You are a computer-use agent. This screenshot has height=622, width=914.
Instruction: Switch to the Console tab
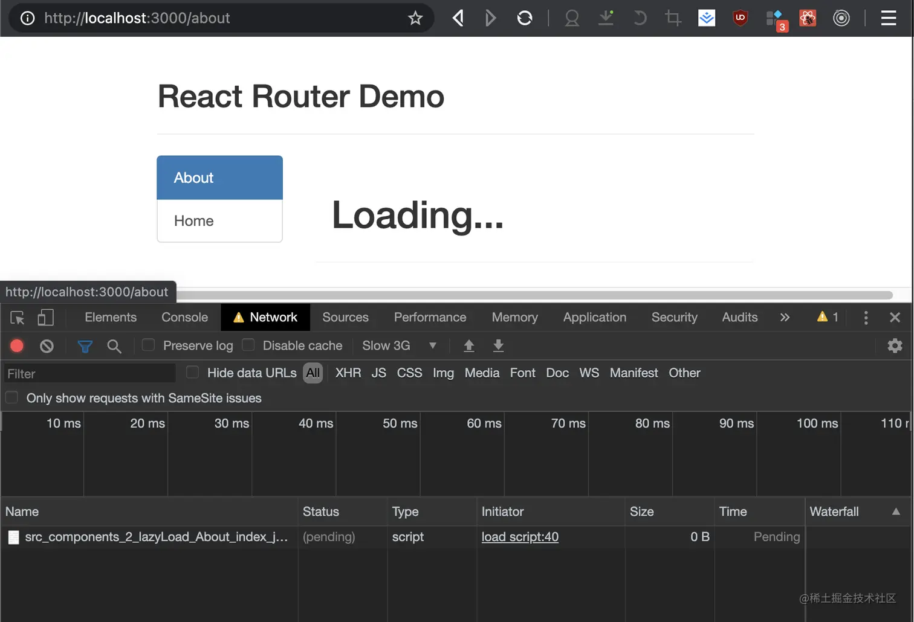tap(184, 317)
